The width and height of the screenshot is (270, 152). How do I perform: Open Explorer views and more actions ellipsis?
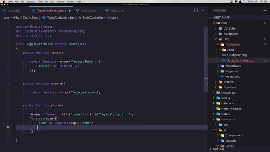pyautogui.click(x=265, y=11)
